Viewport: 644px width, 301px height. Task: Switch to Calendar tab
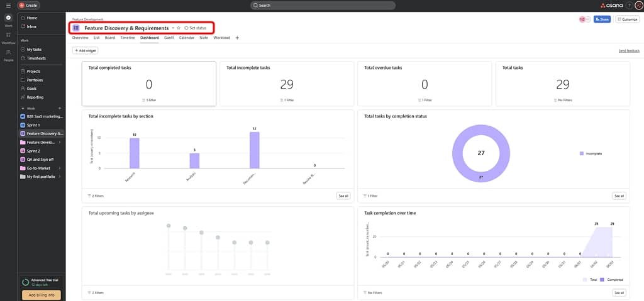(186, 38)
